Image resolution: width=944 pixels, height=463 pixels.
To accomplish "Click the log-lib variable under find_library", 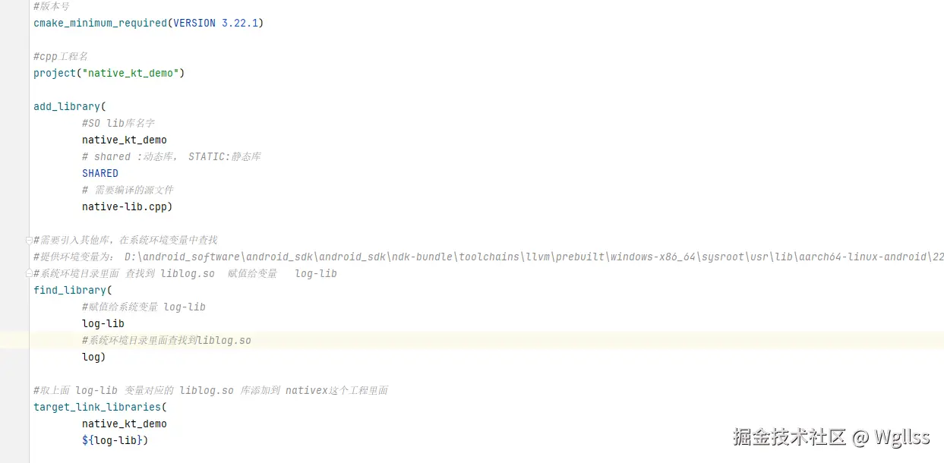I will tap(103, 323).
